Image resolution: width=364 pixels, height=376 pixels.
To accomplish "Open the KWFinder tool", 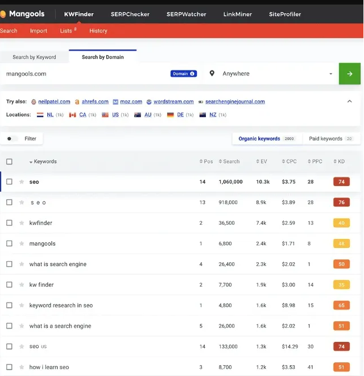I will coord(78,14).
